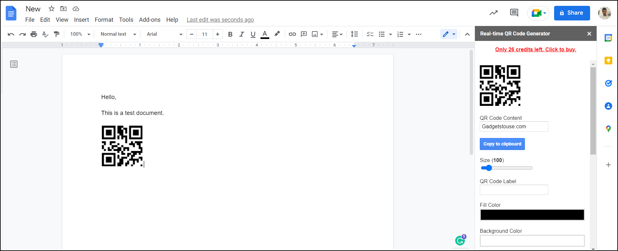The height and width of the screenshot is (251, 618).
Task: Select the Paint format tool
Action: tap(56, 34)
